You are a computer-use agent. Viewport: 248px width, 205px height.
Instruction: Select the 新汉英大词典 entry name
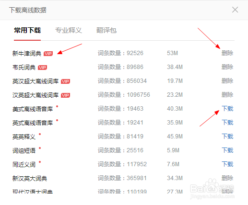coord(30,178)
